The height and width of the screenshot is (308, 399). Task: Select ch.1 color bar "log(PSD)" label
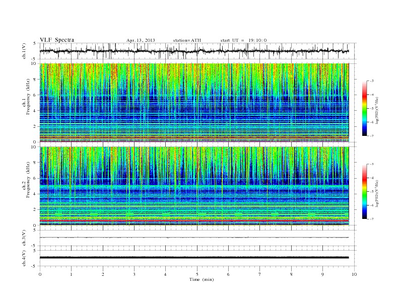pos(377,111)
